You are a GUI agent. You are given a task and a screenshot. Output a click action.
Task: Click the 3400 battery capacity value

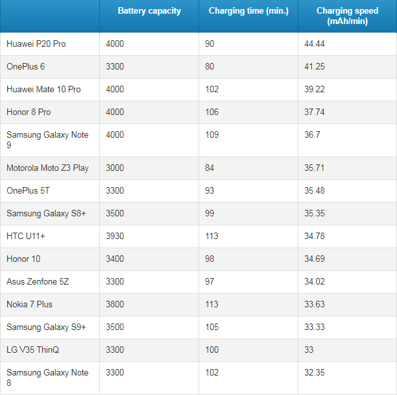(x=115, y=259)
